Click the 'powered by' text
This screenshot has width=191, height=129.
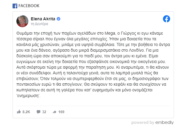143,122
